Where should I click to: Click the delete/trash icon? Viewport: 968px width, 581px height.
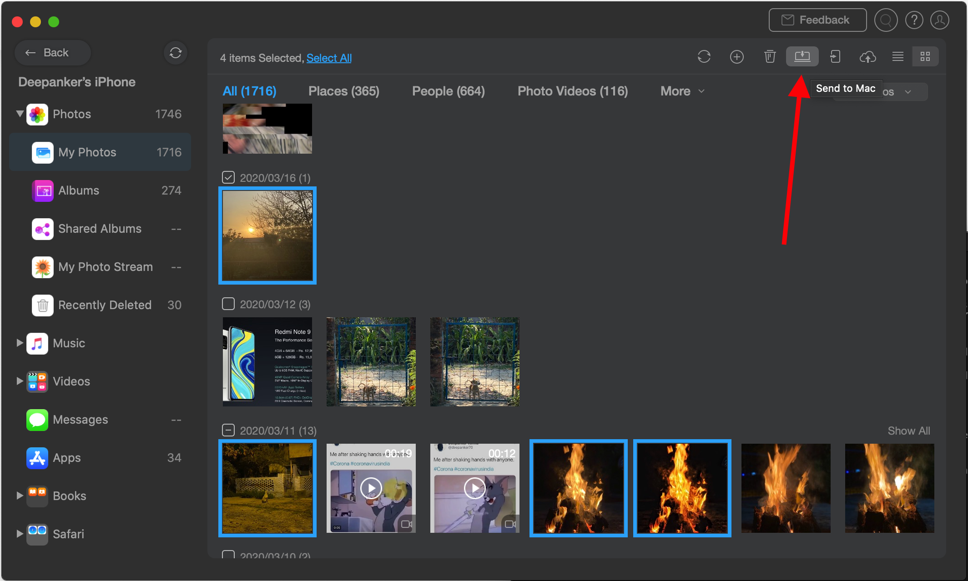click(x=770, y=57)
